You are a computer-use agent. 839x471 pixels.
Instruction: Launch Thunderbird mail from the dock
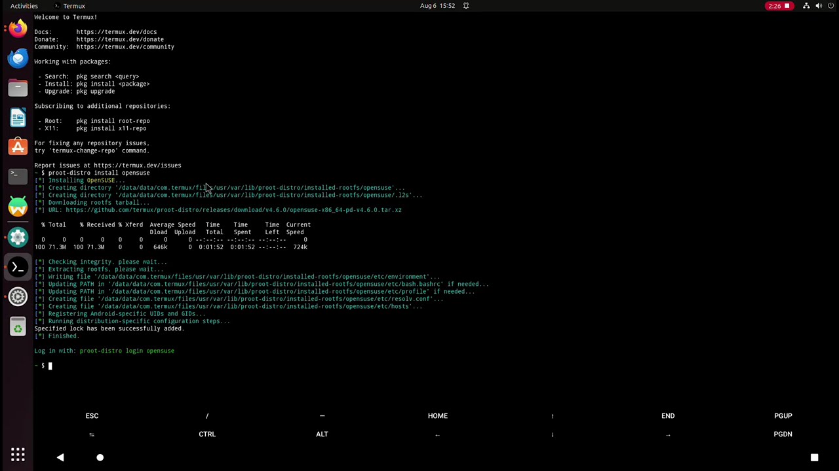[x=18, y=58]
